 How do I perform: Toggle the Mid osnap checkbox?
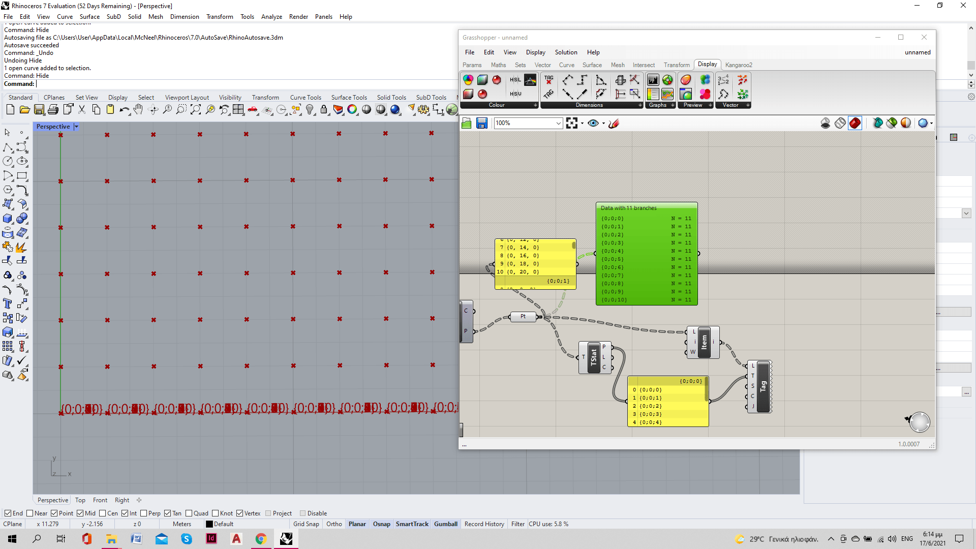click(80, 513)
